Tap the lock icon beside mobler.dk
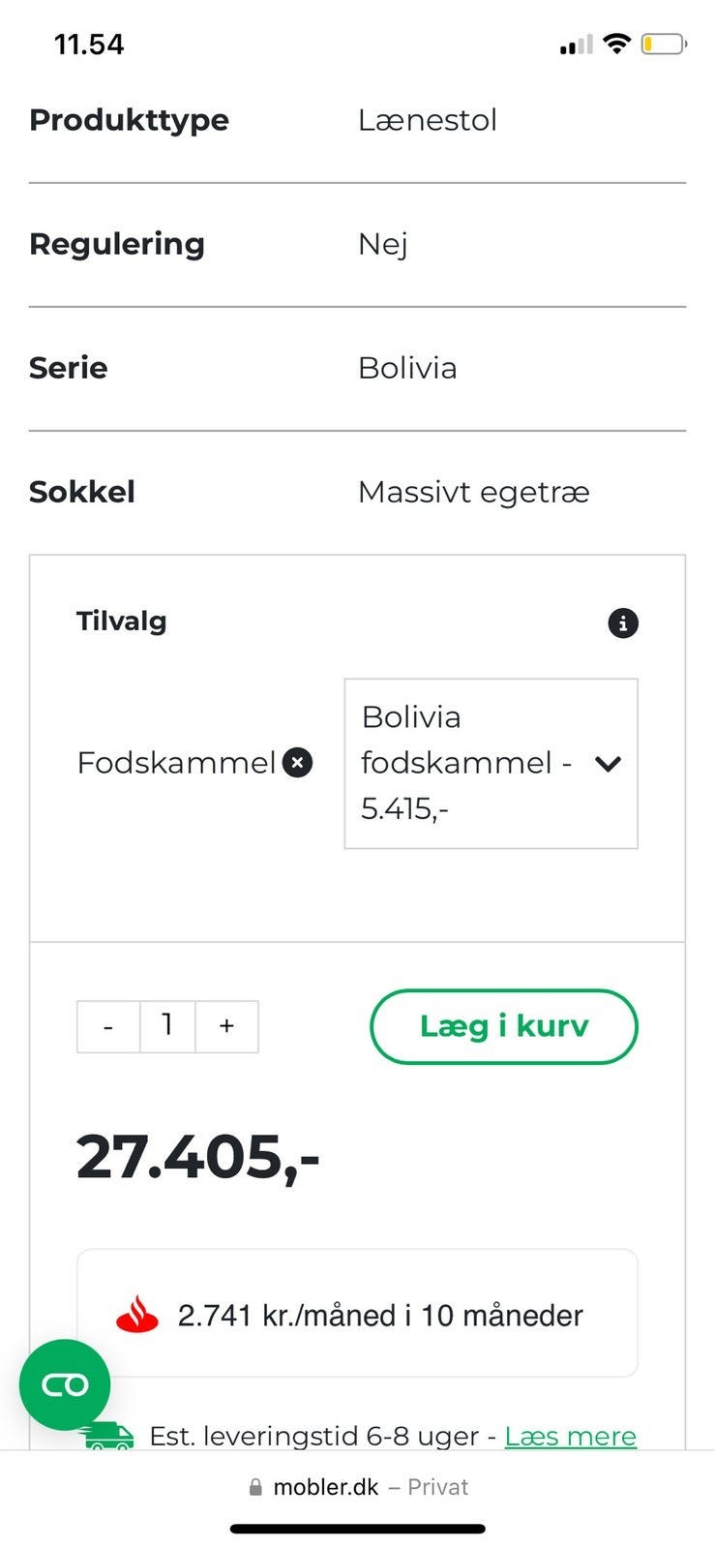Image resolution: width=715 pixels, height=1549 pixels. coord(255,1487)
